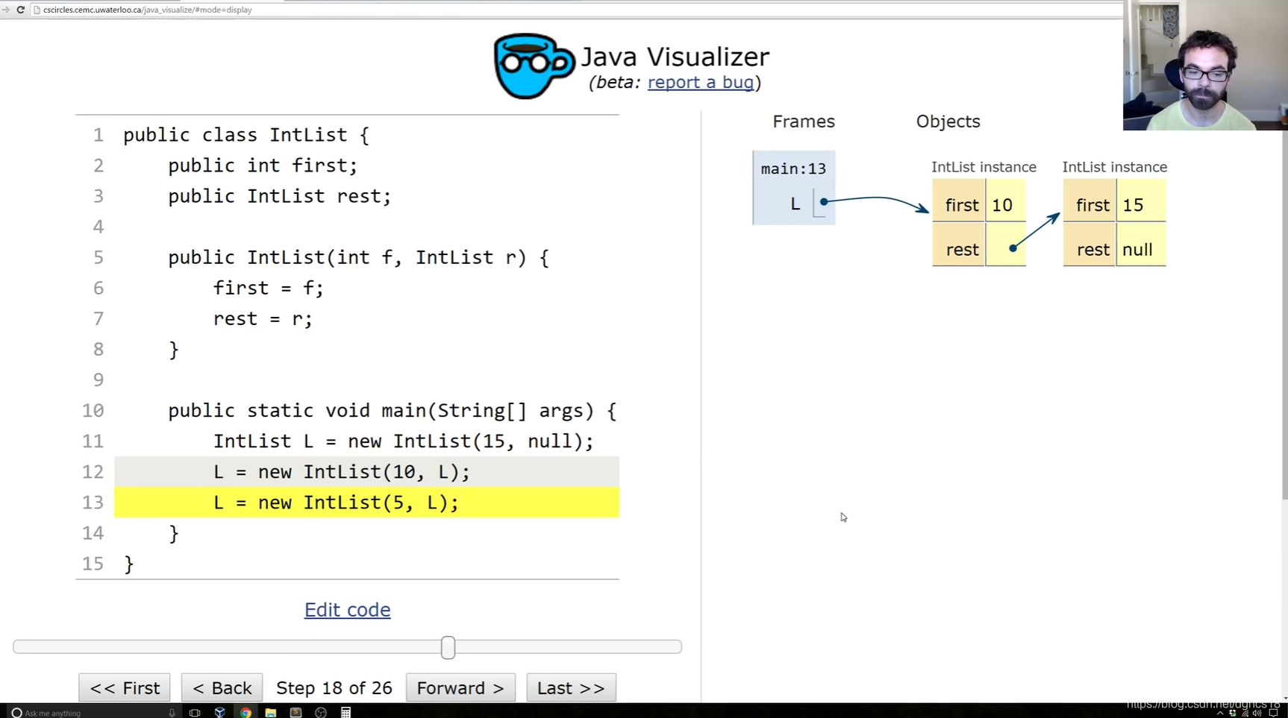Click line 3 'public IntList rest;'
The height and width of the screenshot is (718, 1288).
[279, 196]
